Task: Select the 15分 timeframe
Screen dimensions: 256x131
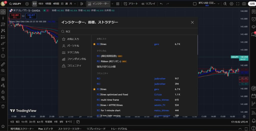Action: [x=41, y=4]
